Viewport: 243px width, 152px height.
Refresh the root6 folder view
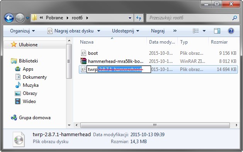click(139, 18)
